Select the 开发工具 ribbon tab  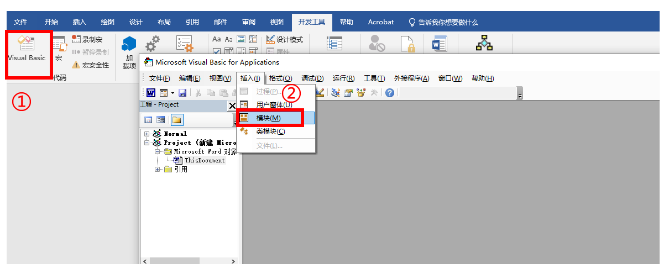point(312,22)
